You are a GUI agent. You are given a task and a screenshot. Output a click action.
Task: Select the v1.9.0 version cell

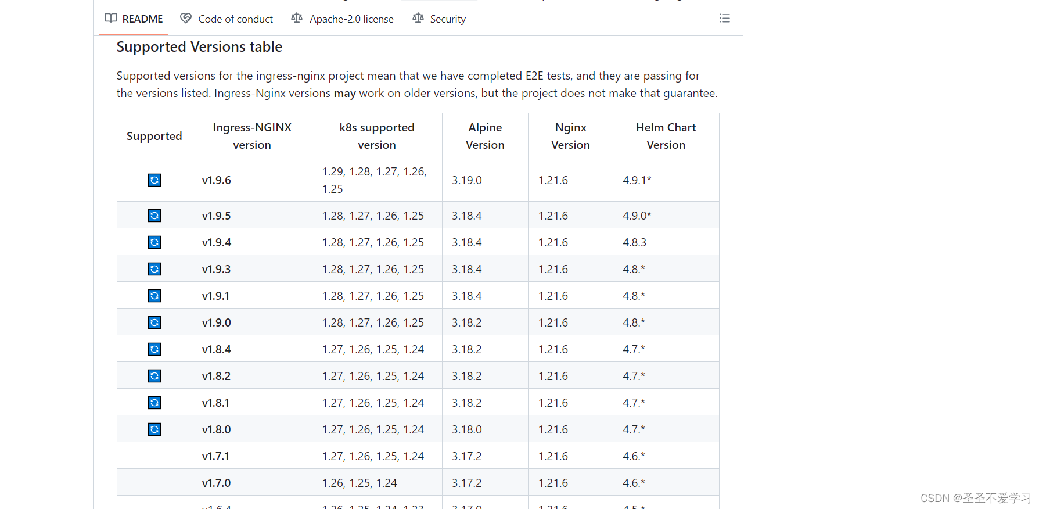pyautogui.click(x=252, y=322)
